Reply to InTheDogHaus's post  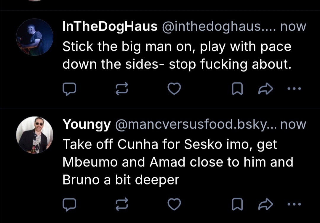(70, 89)
